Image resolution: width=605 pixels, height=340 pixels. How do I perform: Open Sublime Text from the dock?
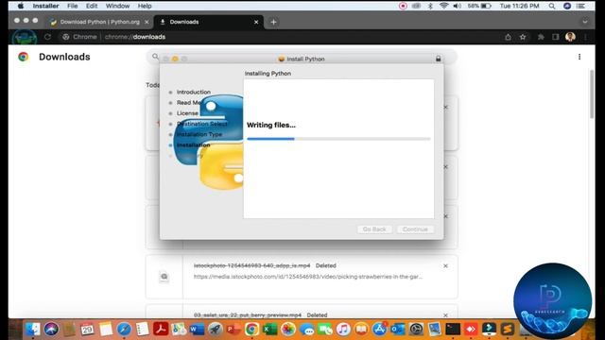508,330
